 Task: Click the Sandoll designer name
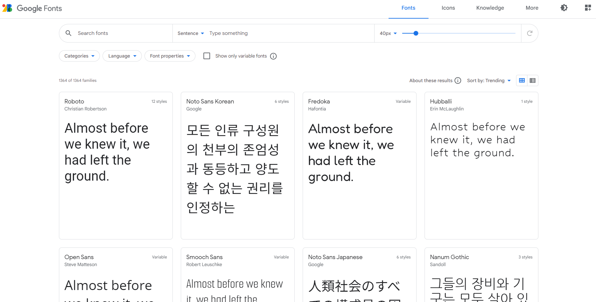438,264
